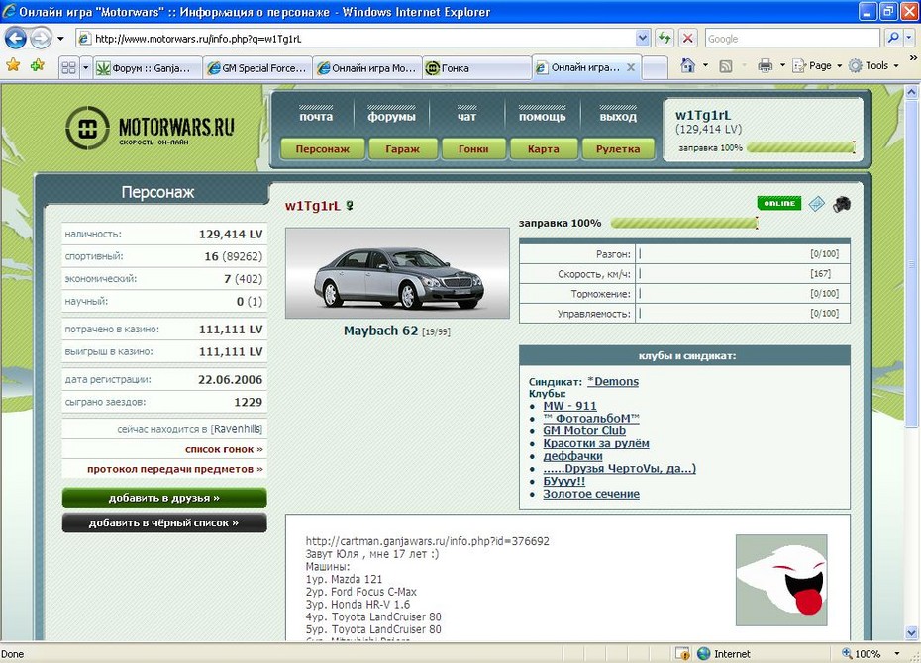The image size is (921, 663).
Task: Click the magnifier search icon
Action: coord(893,39)
